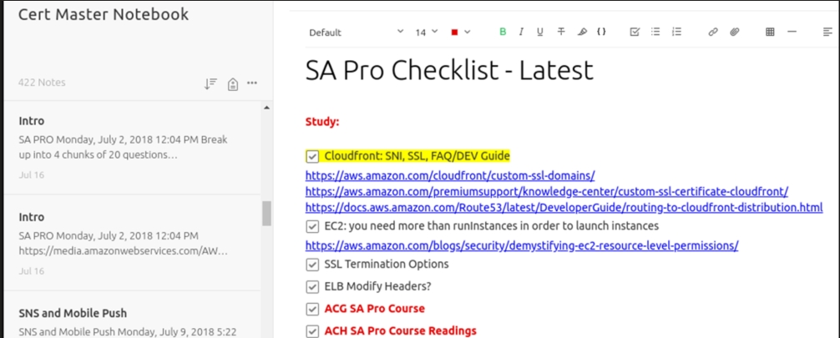
Task: Click the SSL Termination Options text
Action: click(x=387, y=264)
